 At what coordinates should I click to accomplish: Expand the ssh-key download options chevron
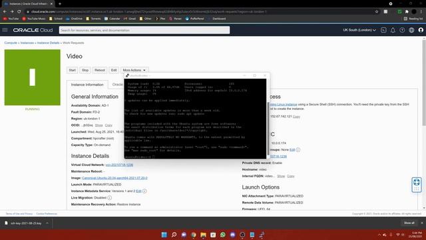click(x=47, y=223)
